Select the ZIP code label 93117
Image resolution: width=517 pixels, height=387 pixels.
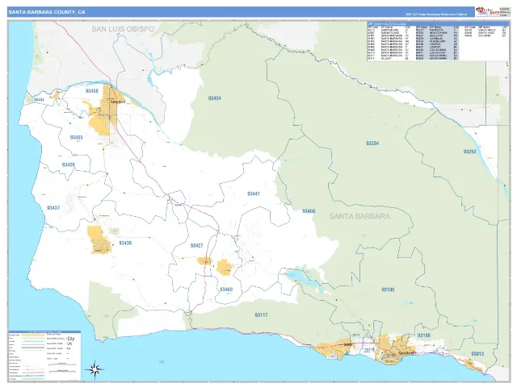(261, 315)
